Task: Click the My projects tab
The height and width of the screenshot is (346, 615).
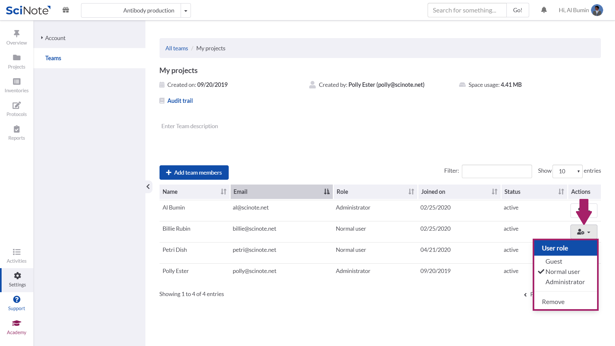Action: point(211,48)
